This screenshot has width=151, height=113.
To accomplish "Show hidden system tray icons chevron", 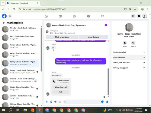I will click(x=117, y=110).
